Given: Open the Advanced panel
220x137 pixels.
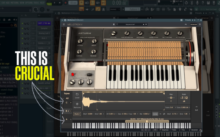Looking at the screenshot, I should point(194,25).
